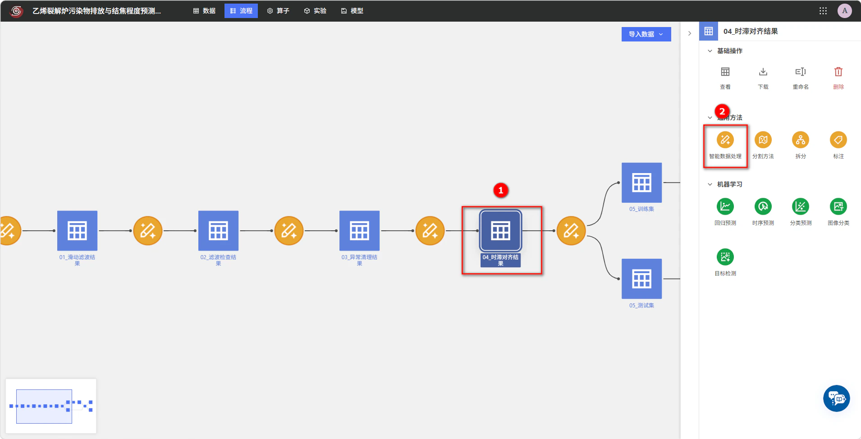Select the 01_滑动滤波结果 data node
The image size is (861, 439).
pos(77,231)
